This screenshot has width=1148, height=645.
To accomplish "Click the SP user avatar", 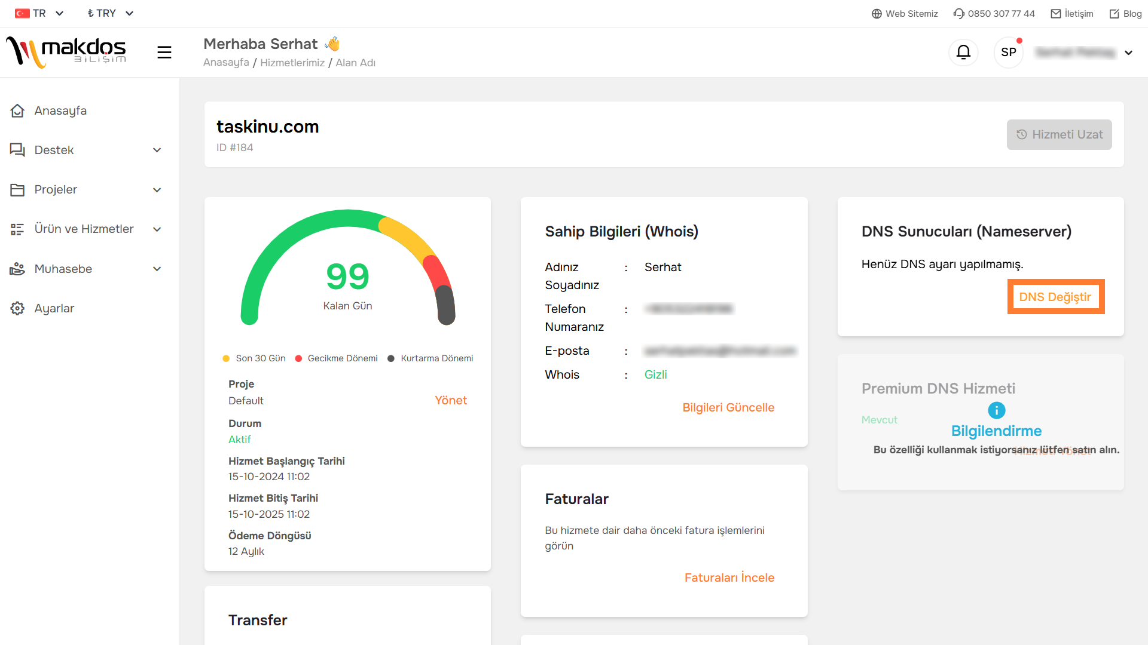I will (1009, 52).
